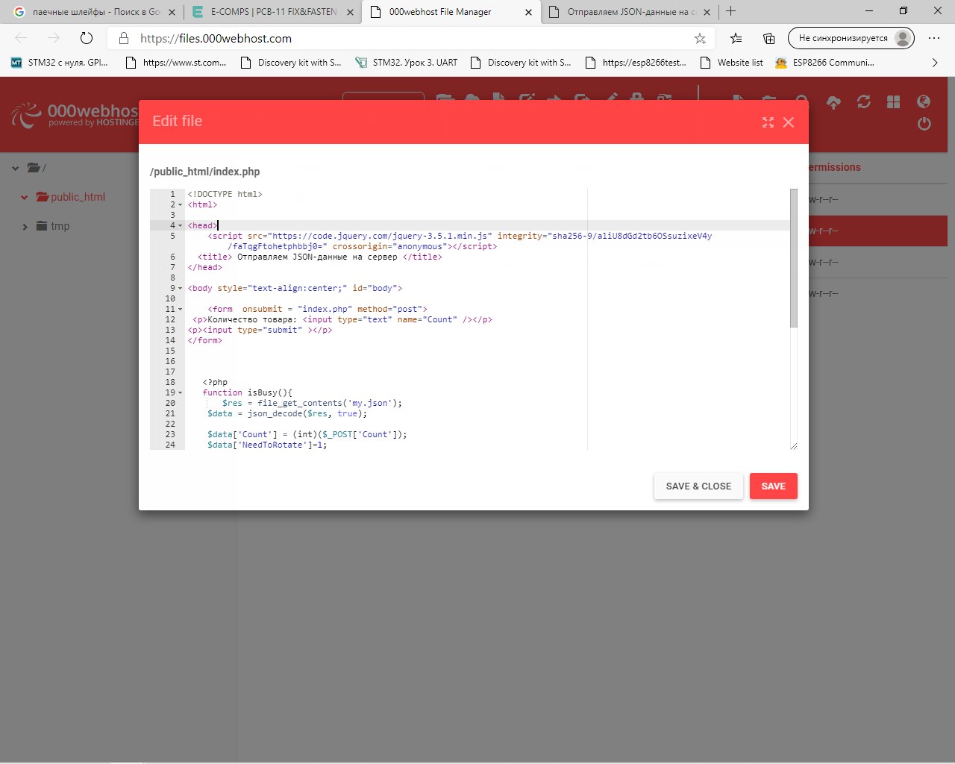Image resolution: width=955 pixels, height=764 pixels.
Task: Open the STM32 с нуля bookmark
Action: [x=60, y=63]
